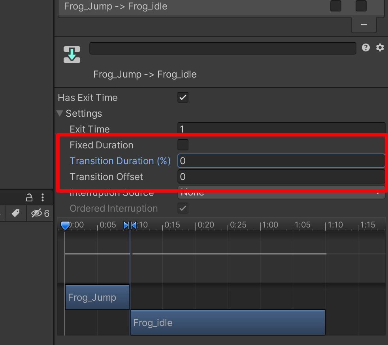Viewport: 388px width, 345px height.
Task: Open the transition settings gear menu
Action: coord(380,47)
